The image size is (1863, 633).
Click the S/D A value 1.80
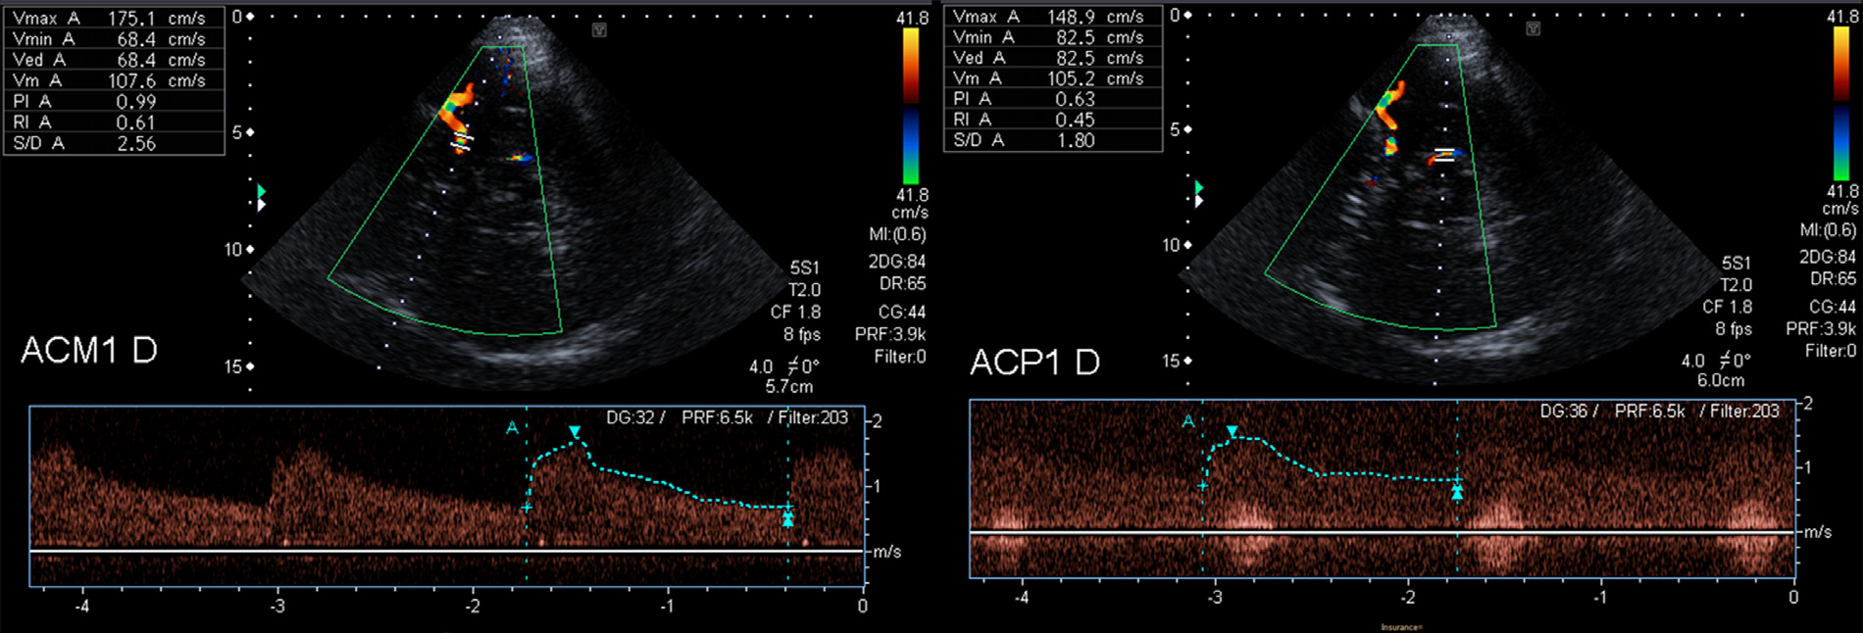point(1076,140)
